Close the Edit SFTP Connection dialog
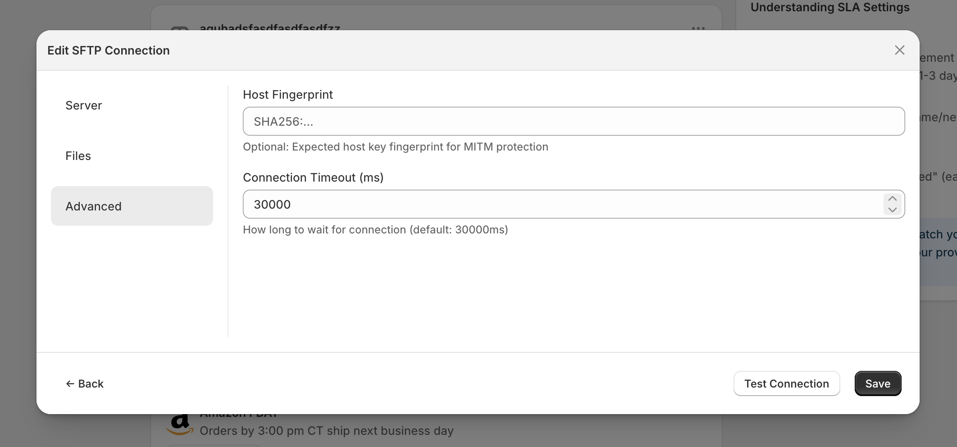Viewport: 957px width, 447px height. (x=899, y=50)
